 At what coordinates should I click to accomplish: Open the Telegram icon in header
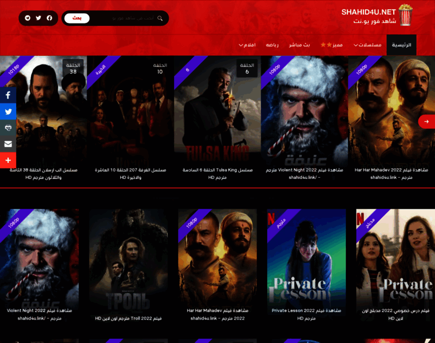(27, 18)
